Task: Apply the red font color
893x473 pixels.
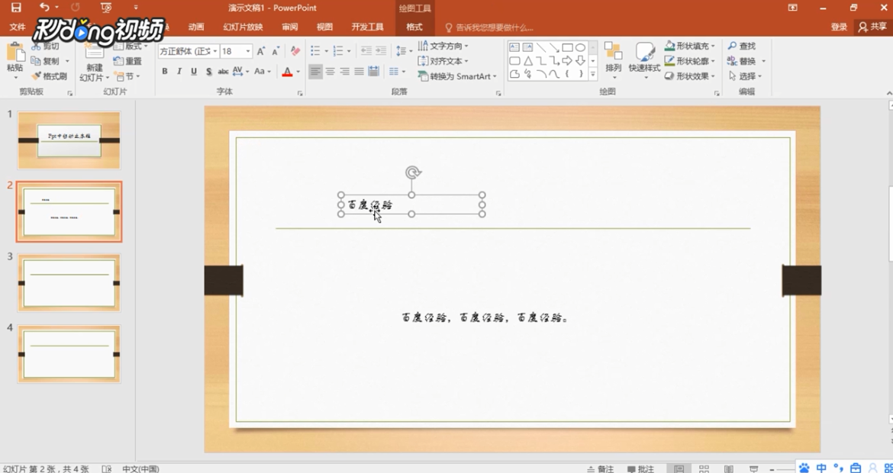Action: pyautogui.click(x=287, y=71)
